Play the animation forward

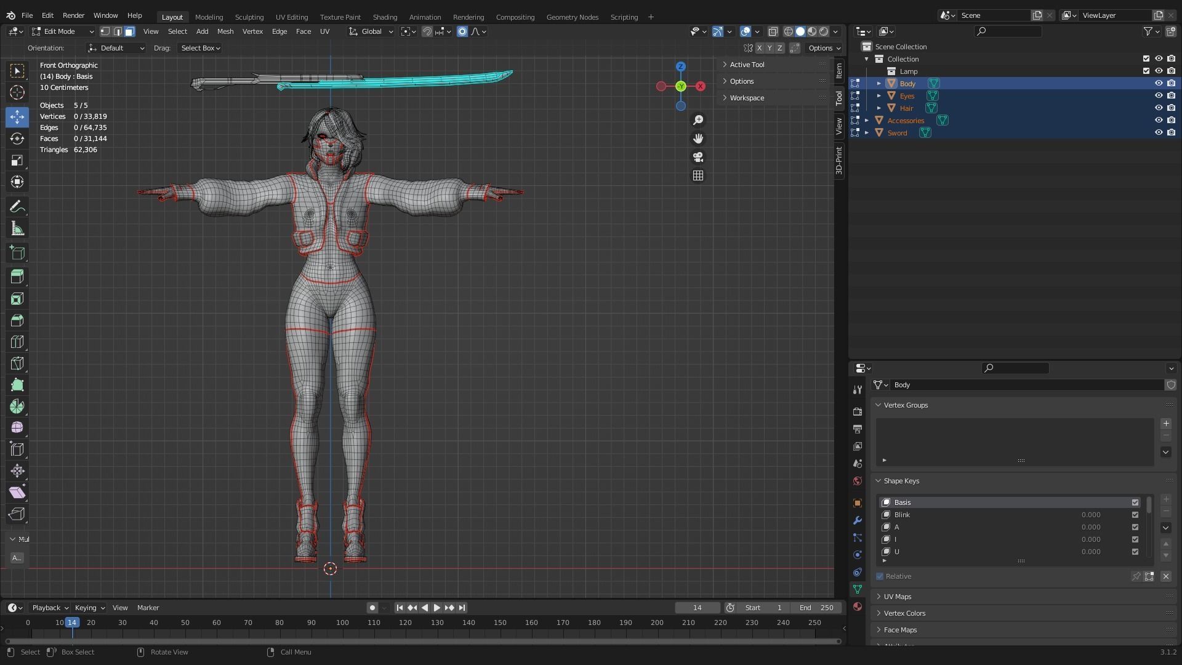tap(437, 608)
